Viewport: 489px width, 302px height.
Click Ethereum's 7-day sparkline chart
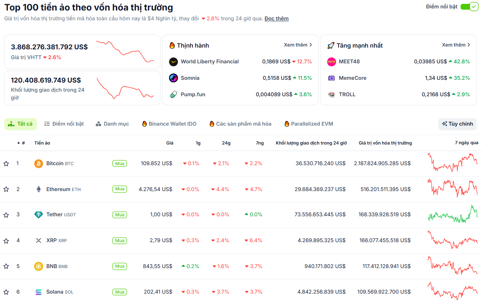tap(453, 189)
